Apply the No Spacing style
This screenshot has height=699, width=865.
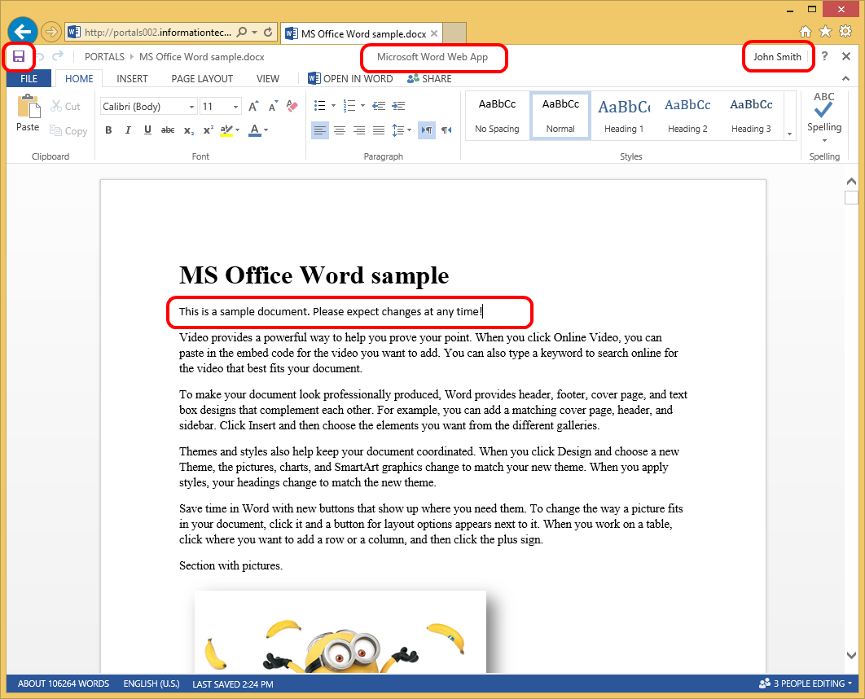click(497, 116)
